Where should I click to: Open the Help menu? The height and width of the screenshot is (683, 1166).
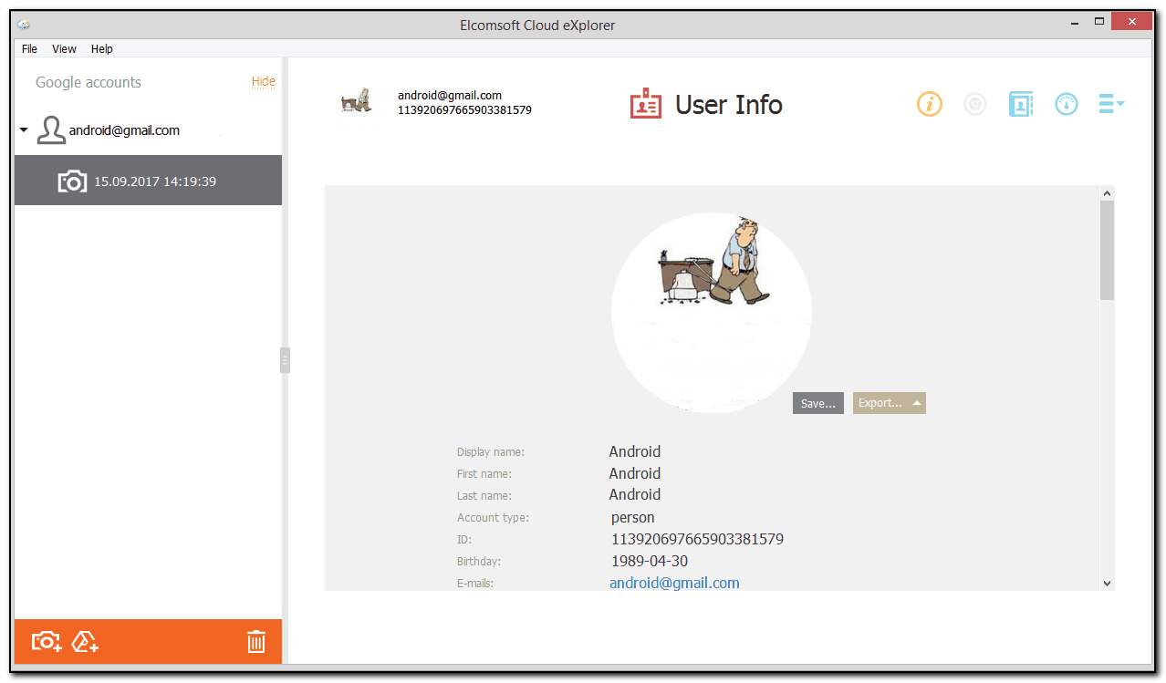coord(101,49)
